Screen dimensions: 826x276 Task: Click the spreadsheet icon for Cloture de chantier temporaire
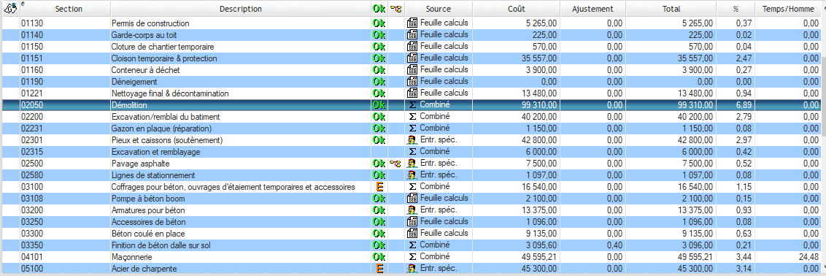412,46
